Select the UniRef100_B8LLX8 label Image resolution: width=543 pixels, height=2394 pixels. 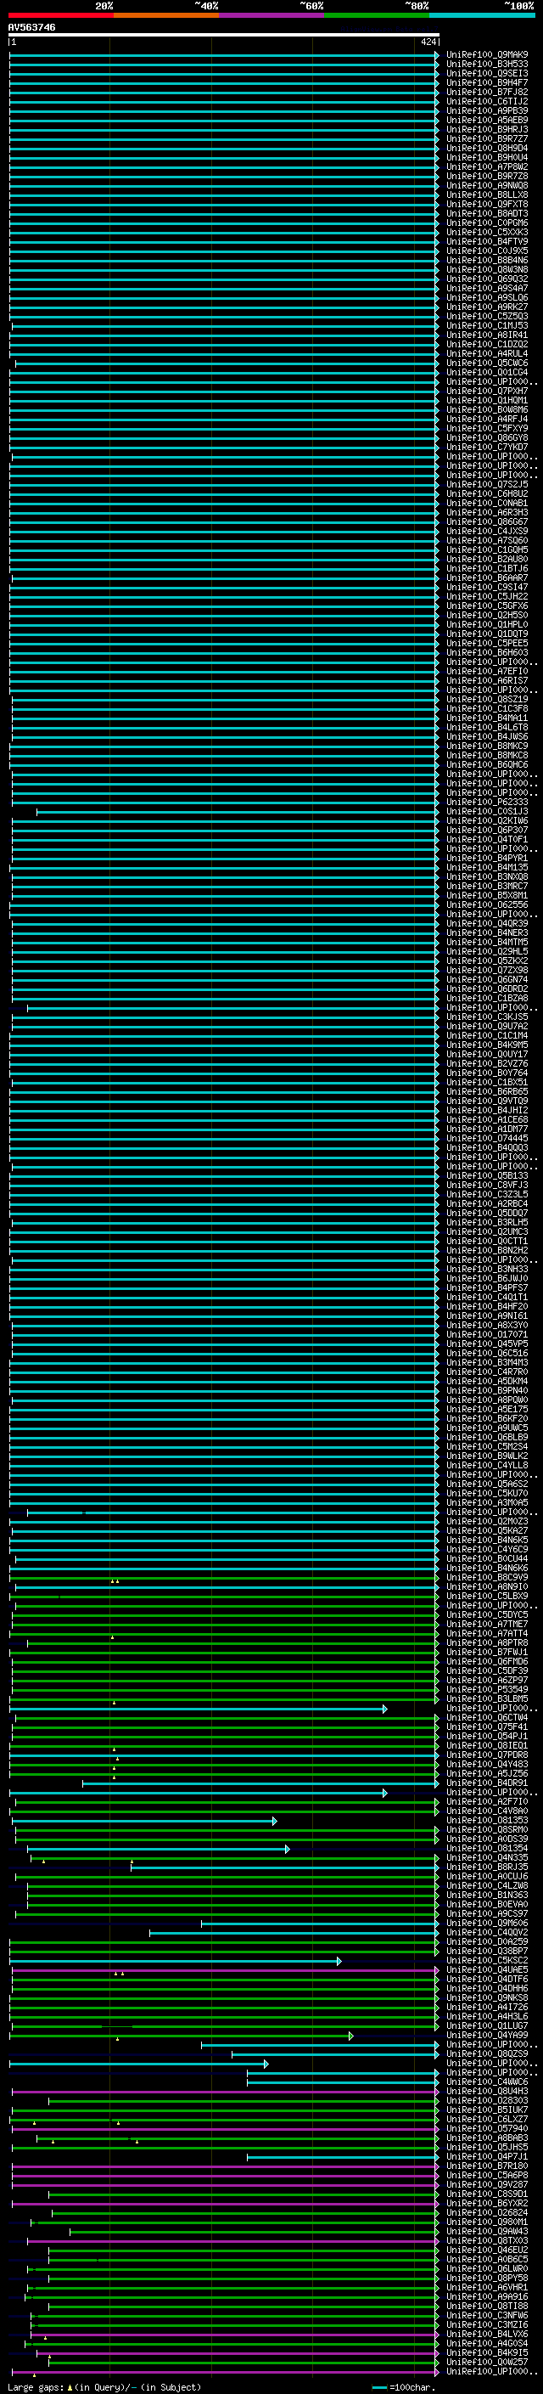(486, 194)
